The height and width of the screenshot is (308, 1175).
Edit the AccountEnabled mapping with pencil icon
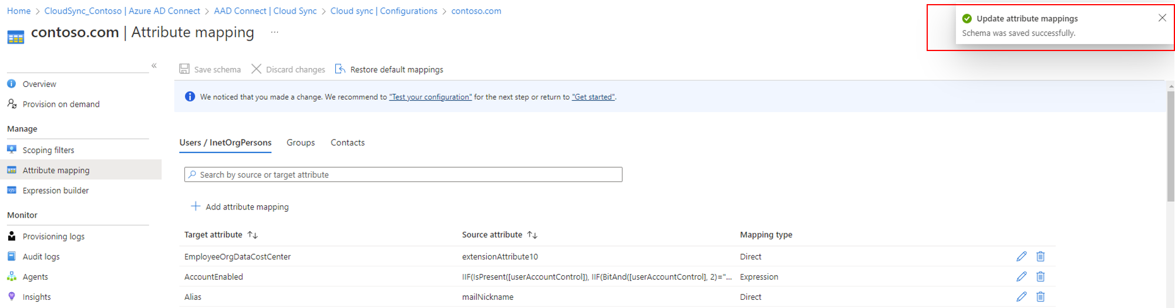point(1022,276)
